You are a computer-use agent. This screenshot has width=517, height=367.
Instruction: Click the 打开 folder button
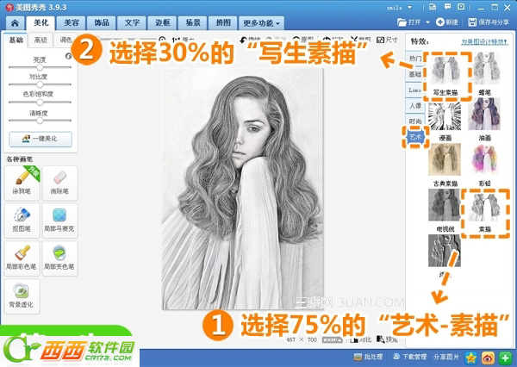(409, 22)
